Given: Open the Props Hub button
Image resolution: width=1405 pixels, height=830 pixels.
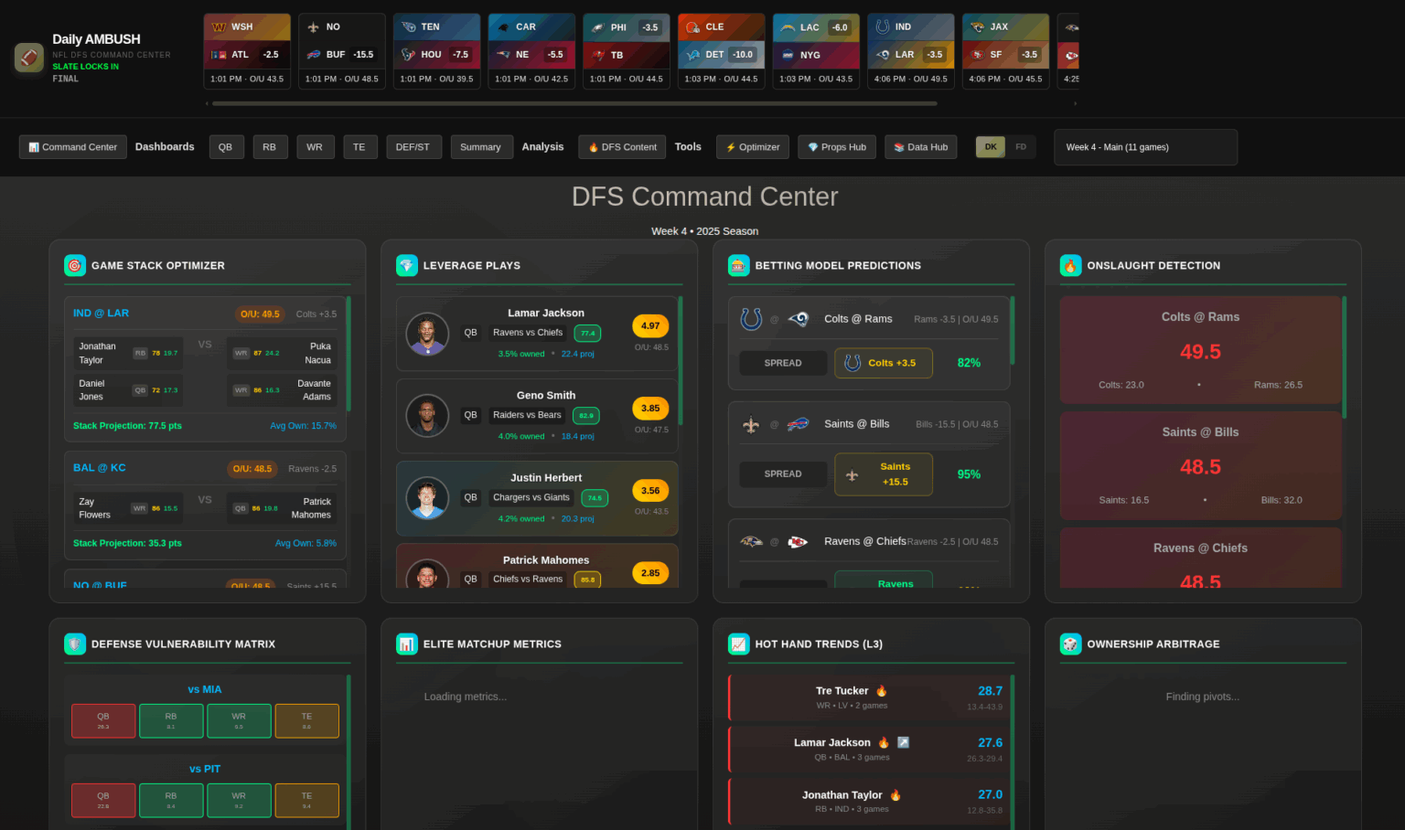Looking at the screenshot, I should (x=837, y=147).
